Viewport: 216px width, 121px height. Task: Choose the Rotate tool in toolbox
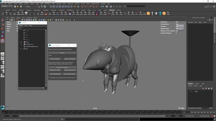click(x=2, y=37)
